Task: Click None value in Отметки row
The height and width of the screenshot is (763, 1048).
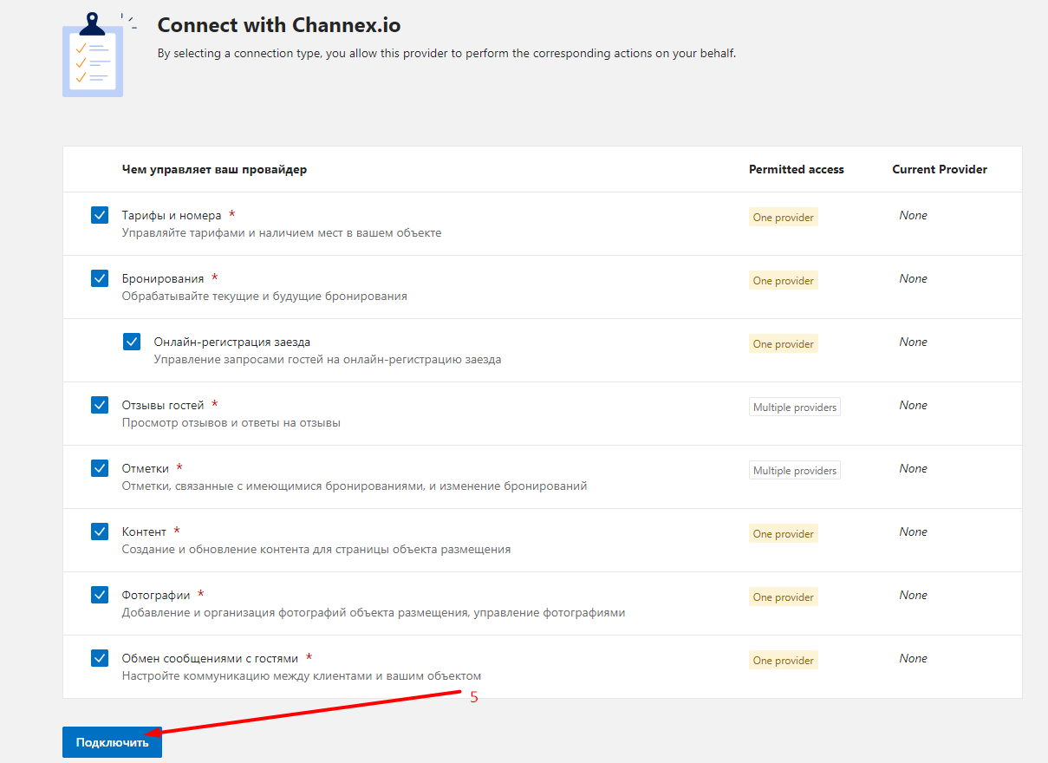Action: tap(913, 468)
